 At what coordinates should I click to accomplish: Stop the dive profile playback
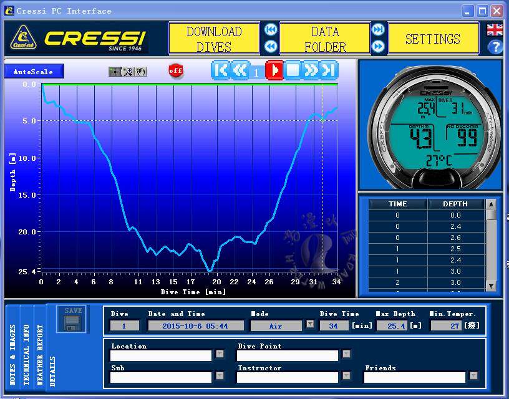click(293, 70)
